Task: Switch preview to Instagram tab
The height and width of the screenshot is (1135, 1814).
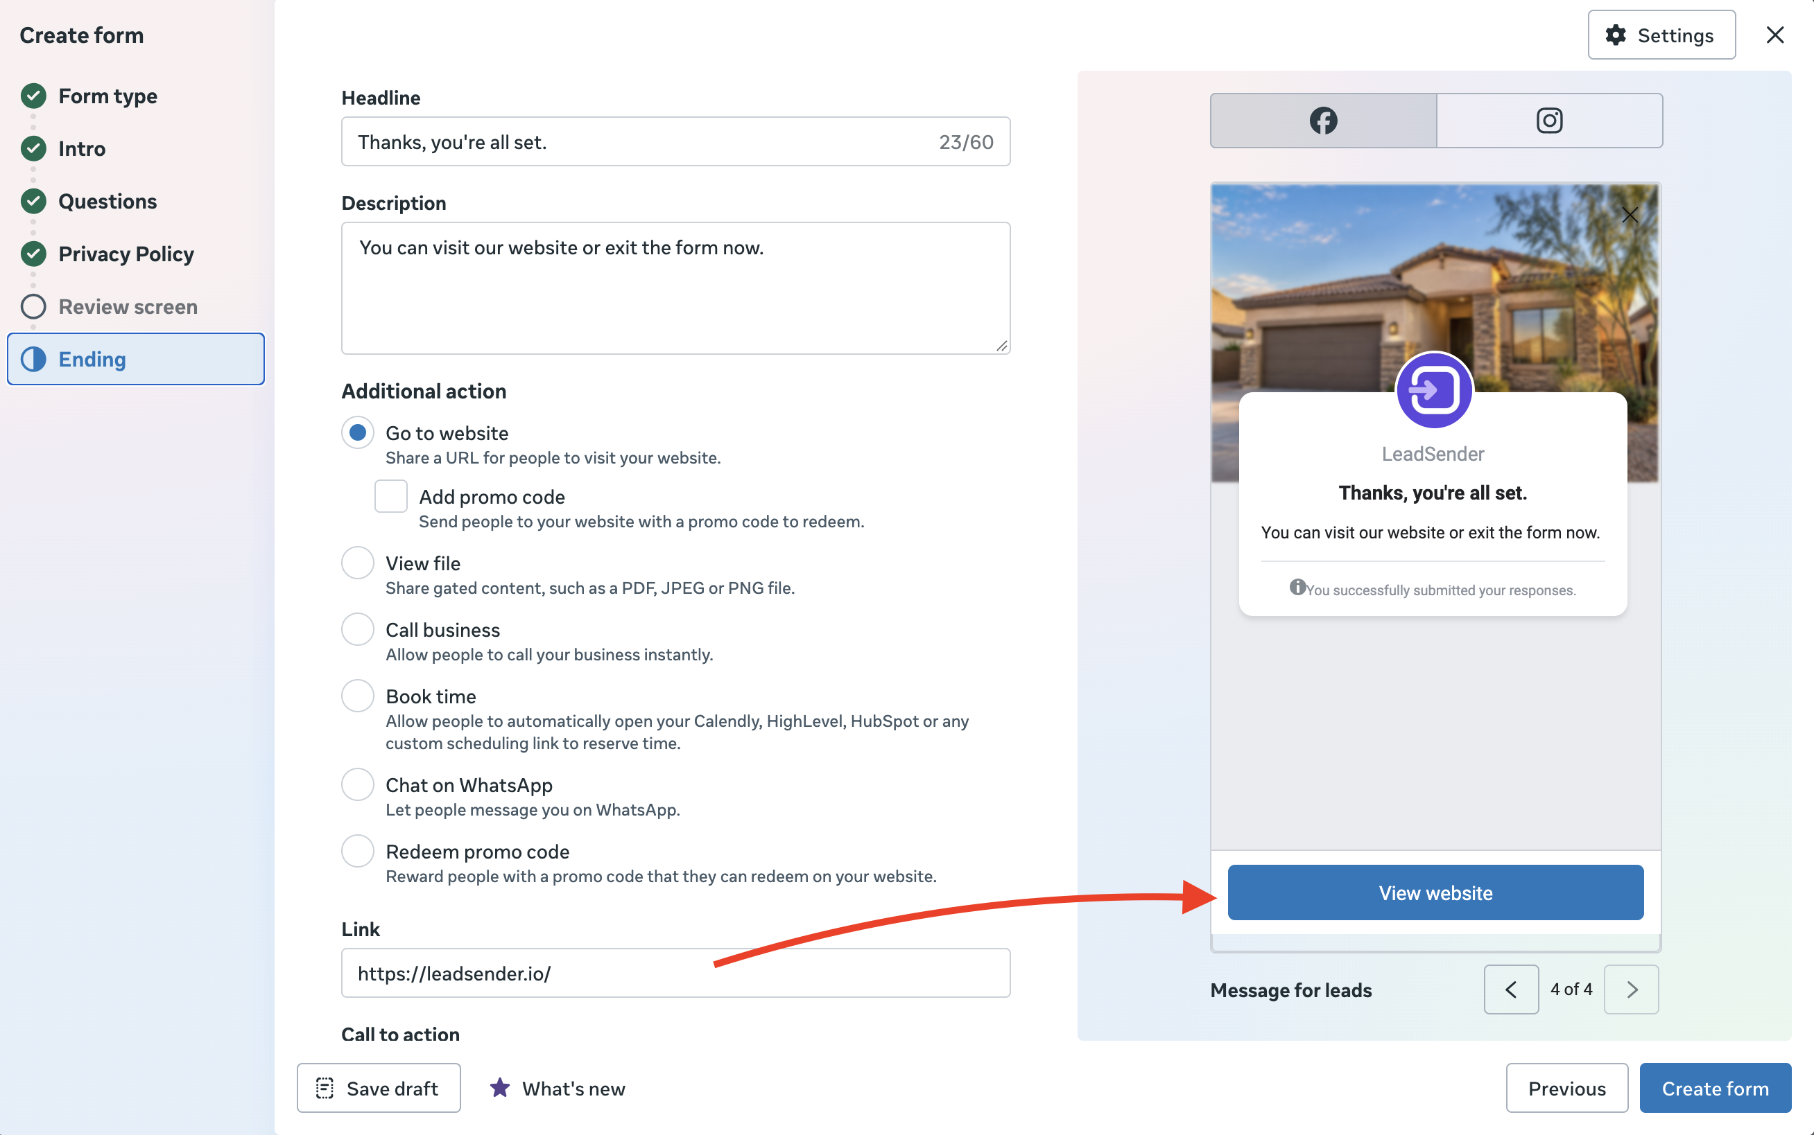Action: tap(1549, 120)
